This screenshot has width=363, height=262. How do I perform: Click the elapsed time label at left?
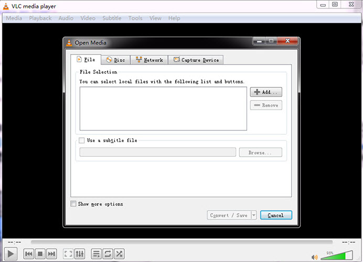(14, 242)
